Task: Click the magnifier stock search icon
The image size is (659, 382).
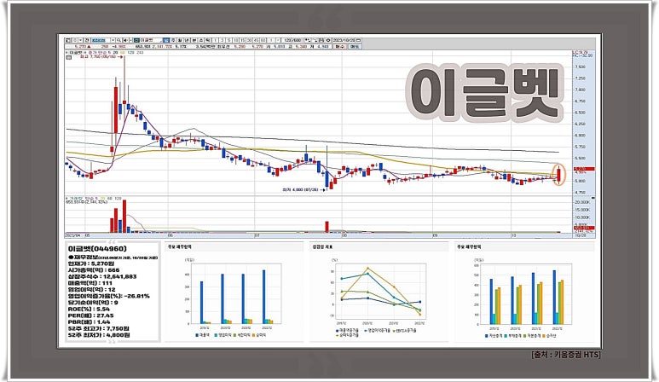Action: click(x=119, y=40)
